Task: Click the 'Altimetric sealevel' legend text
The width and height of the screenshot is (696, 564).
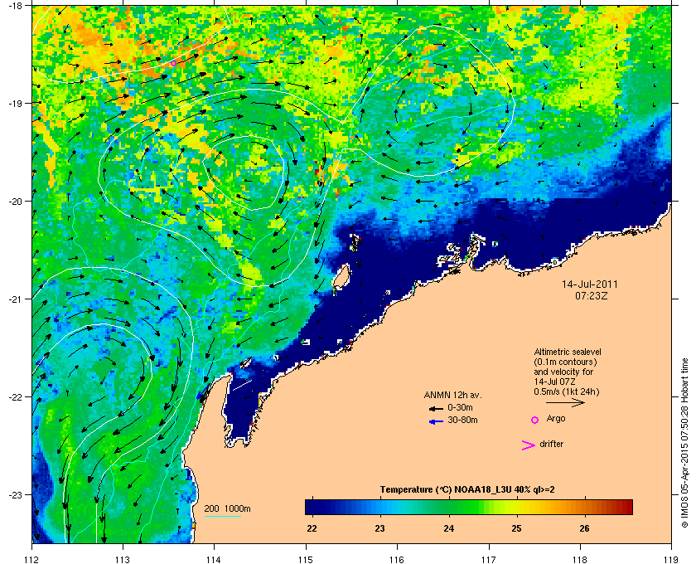Action: click(568, 352)
